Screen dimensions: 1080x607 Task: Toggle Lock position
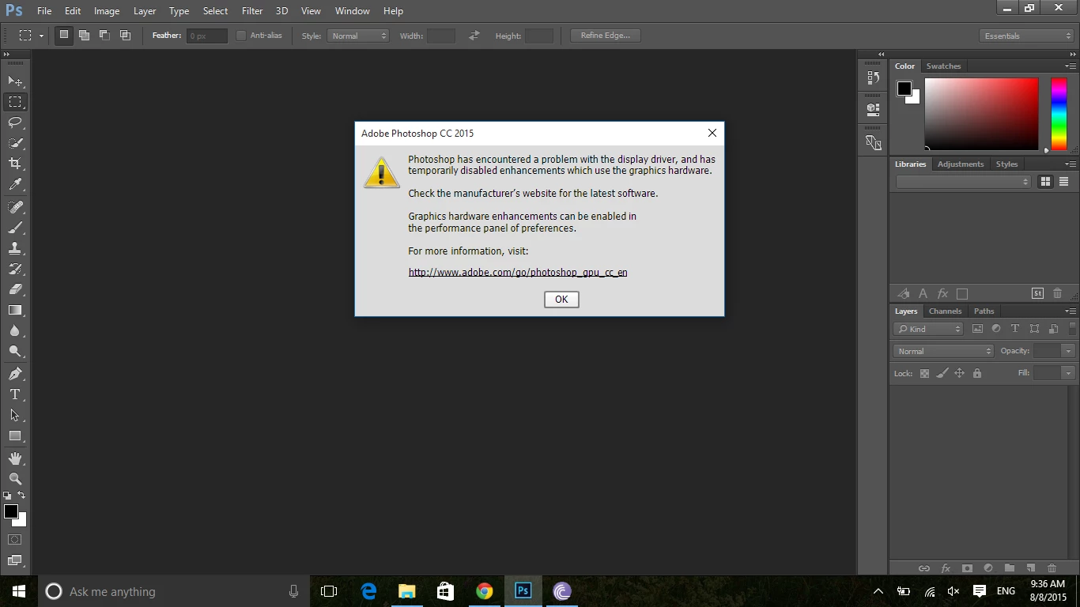coord(959,373)
